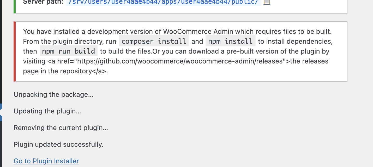Viewport: 373px width, 167px height.
Task: Click the Plugin updated successfully message
Action: 58,144
